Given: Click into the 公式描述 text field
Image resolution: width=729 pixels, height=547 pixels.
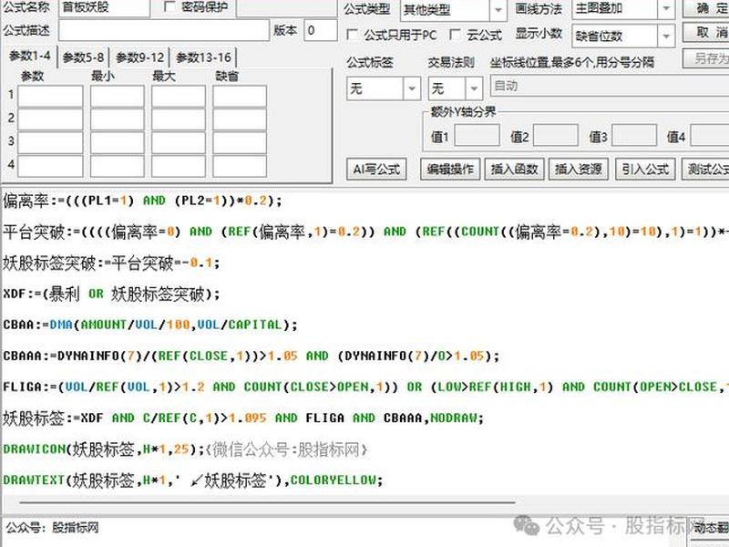Looking at the screenshot, I should 164,31.
